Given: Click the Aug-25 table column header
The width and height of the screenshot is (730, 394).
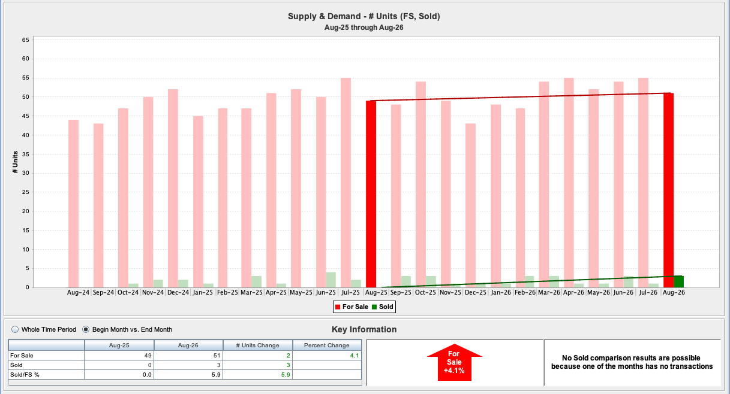Looking at the screenshot, I should [x=119, y=345].
